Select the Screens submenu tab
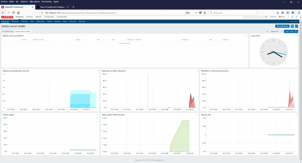This screenshot has height=163, width=302. 58,21
